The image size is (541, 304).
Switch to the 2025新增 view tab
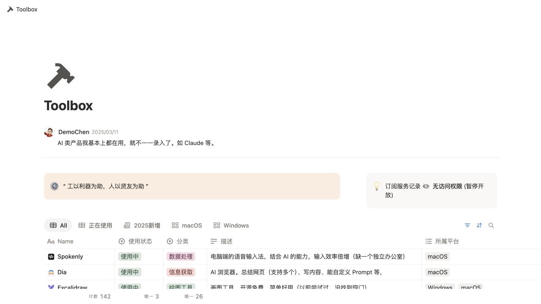click(x=142, y=225)
